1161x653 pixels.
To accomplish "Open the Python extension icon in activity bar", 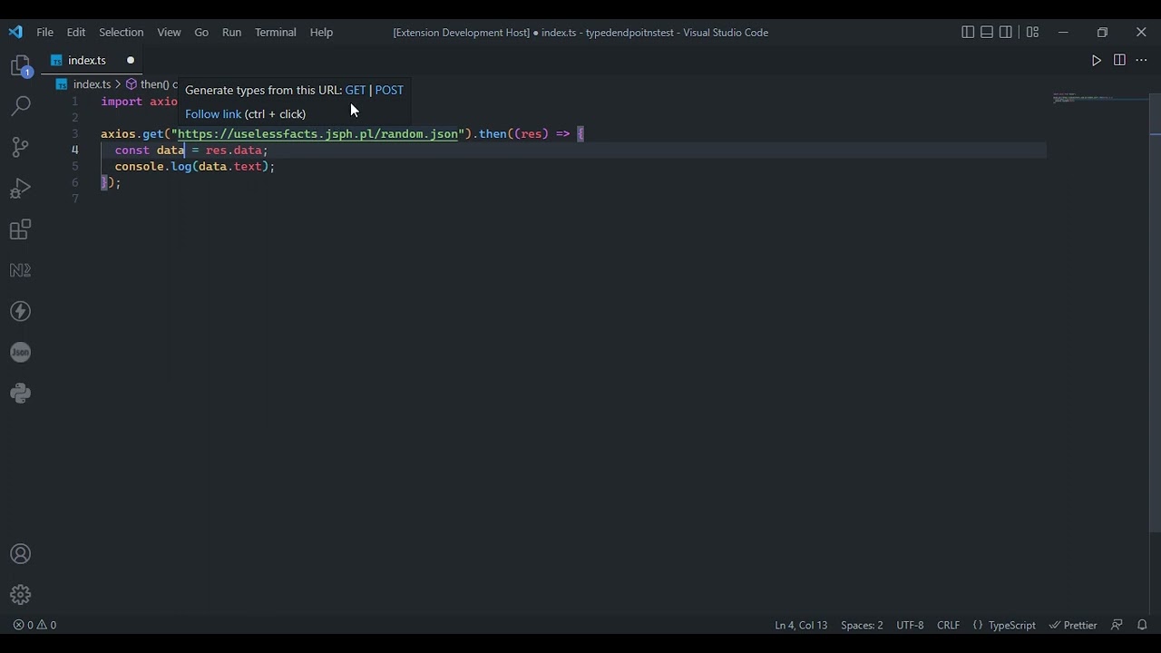I will [20, 393].
